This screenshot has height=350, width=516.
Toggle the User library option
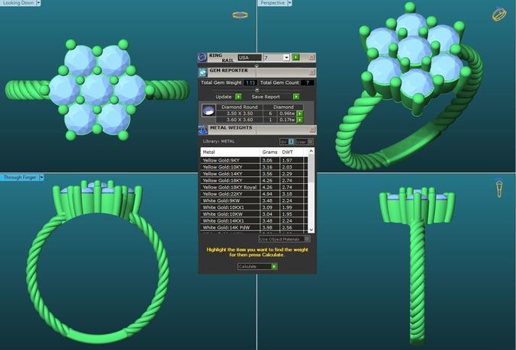[304, 142]
